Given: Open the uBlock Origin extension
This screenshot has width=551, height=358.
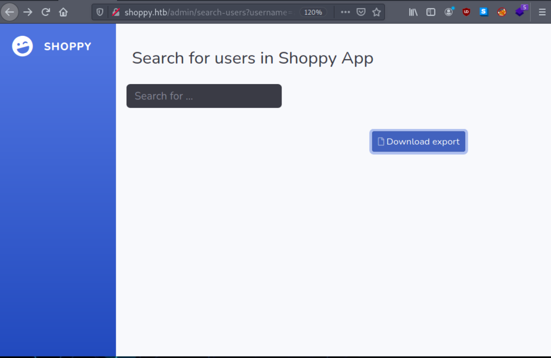Looking at the screenshot, I should (466, 12).
